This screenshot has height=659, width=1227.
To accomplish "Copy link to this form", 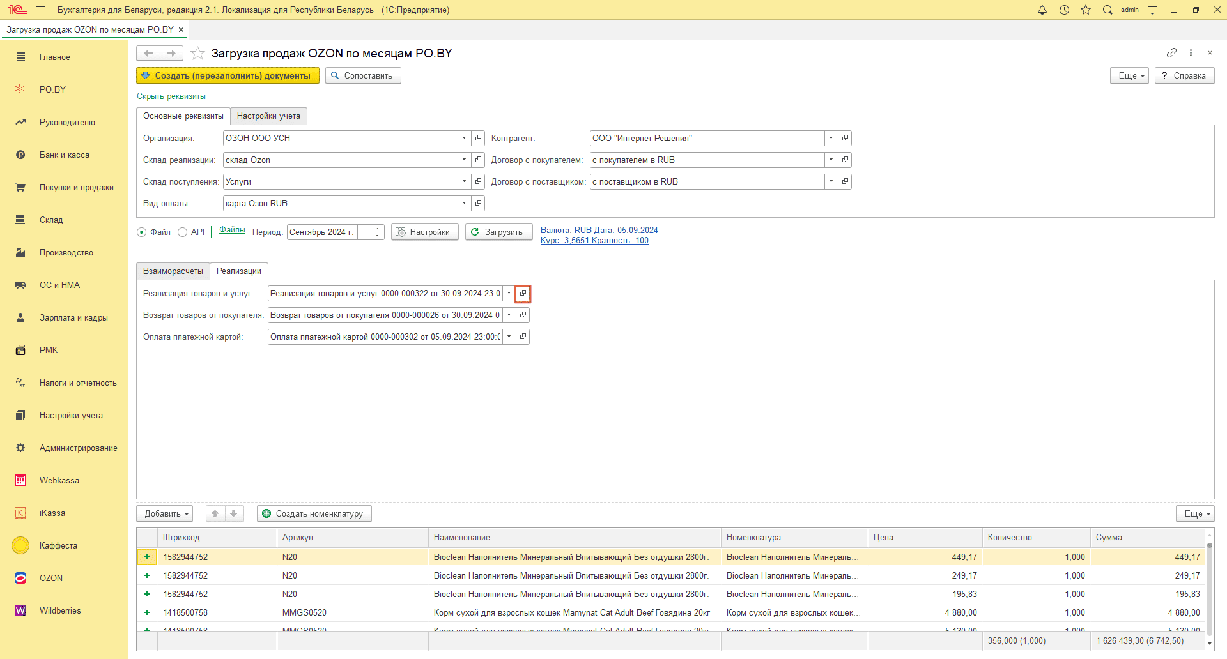I will [x=1171, y=52].
